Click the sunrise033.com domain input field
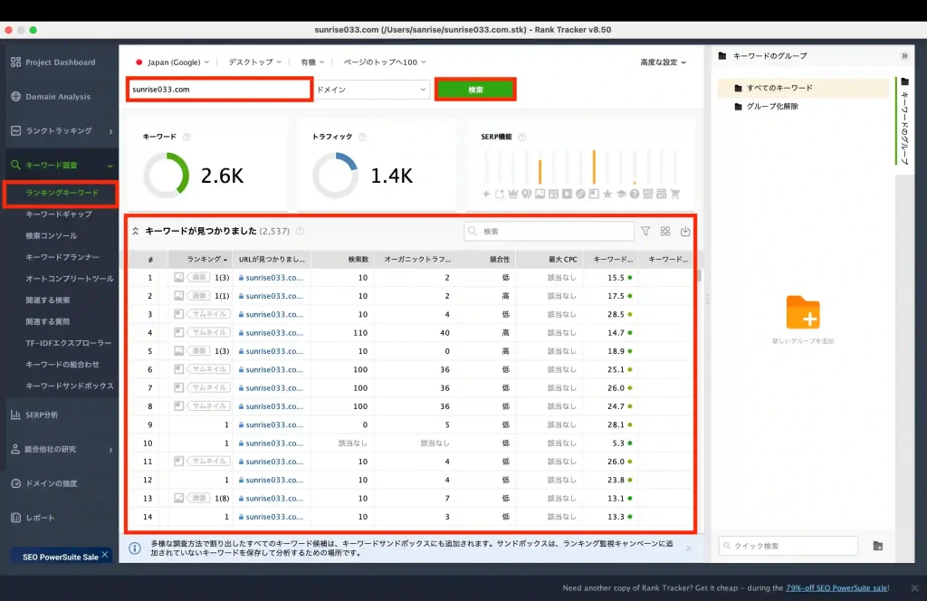This screenshot has height=601, width=927. coord(219,90)
